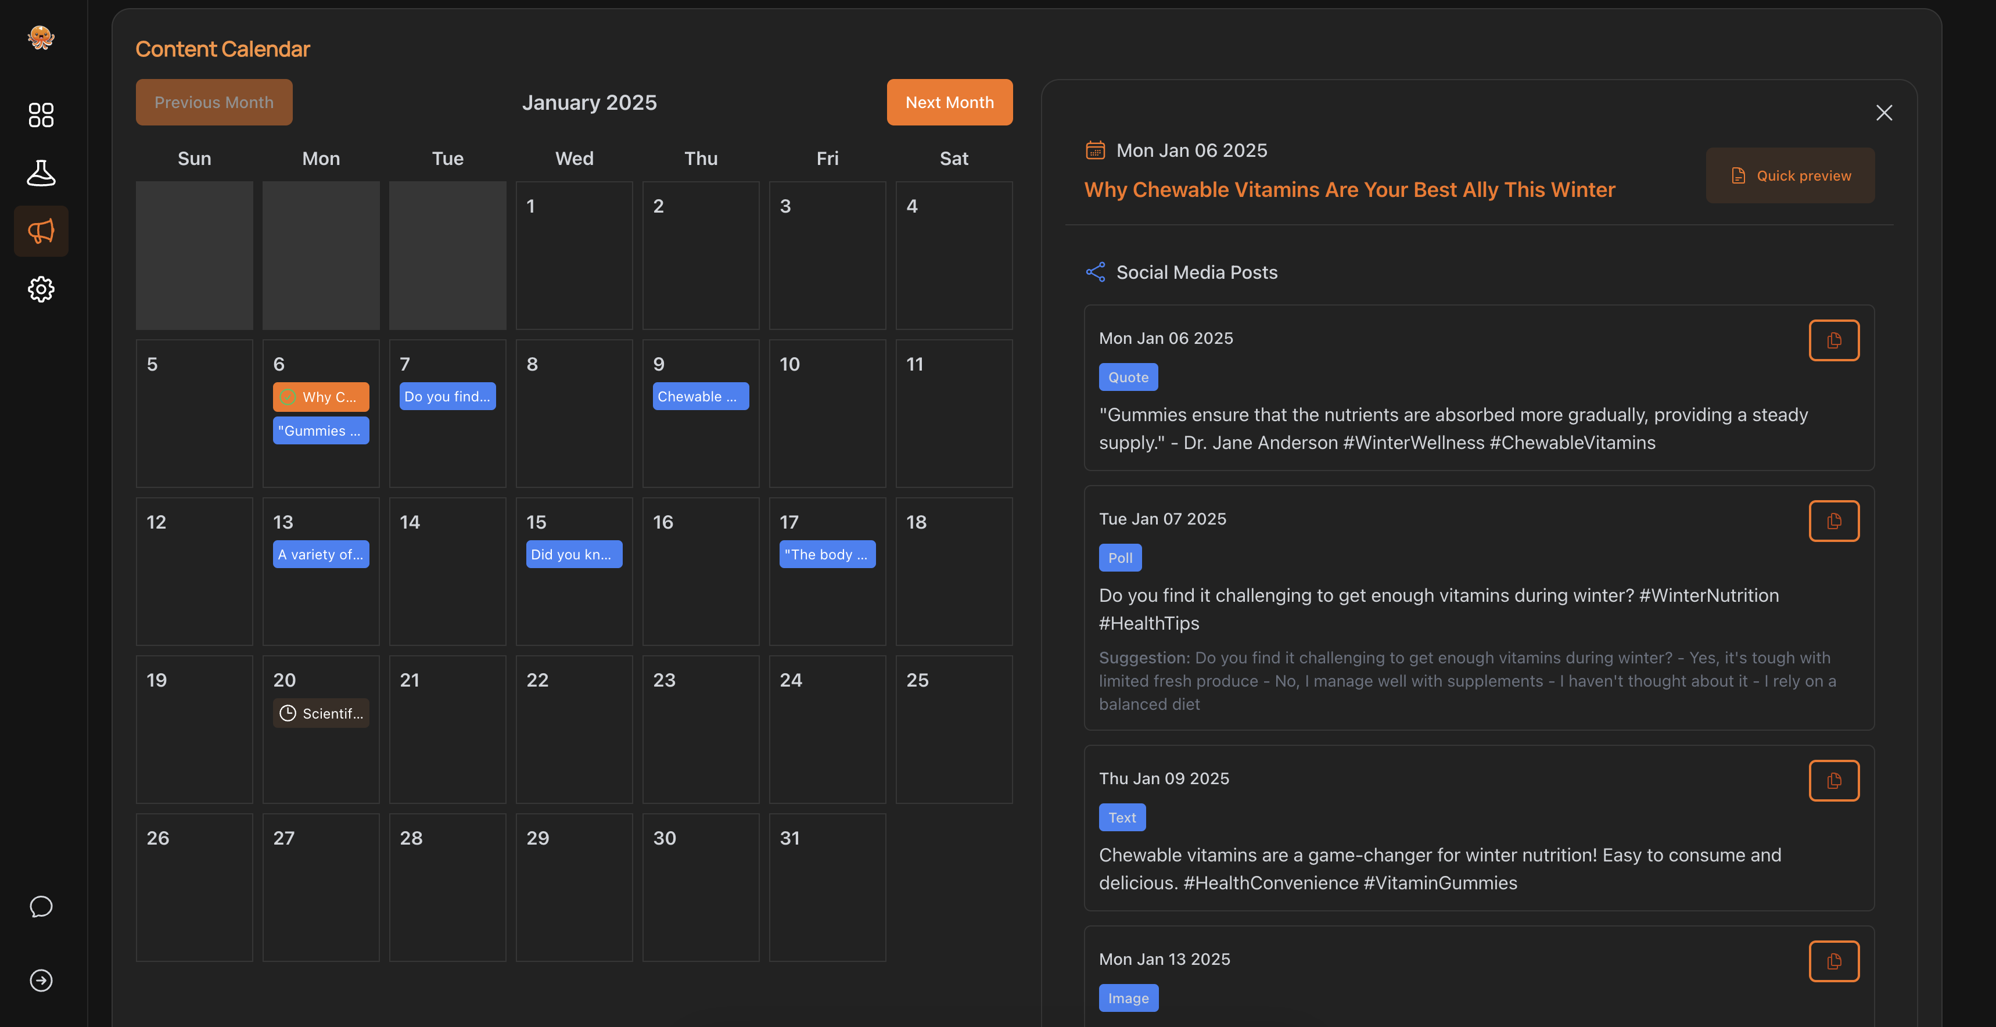Viewport: 1996px width, 1027px height.
Task: Click the logout arrow icon at sidebar bottom
Action: point(40,980)
